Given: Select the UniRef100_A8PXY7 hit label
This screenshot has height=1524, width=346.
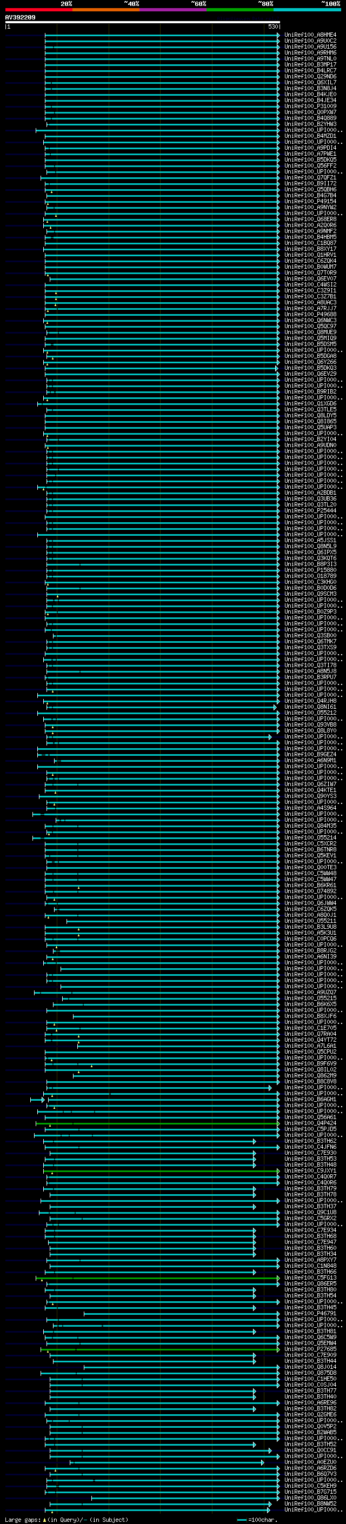Looking at the screenshot, I should 310,1260.
